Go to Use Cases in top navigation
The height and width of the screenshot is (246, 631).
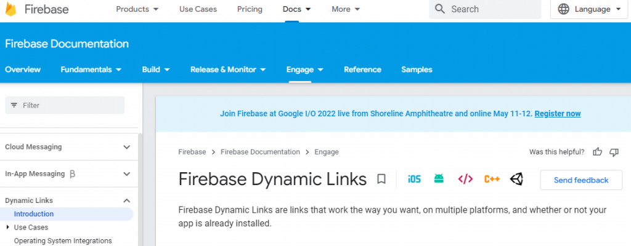tap(198, 9)
